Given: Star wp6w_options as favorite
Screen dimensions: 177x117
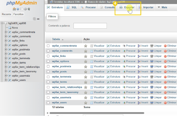Looking at the screenshot, I should point(86,61).
